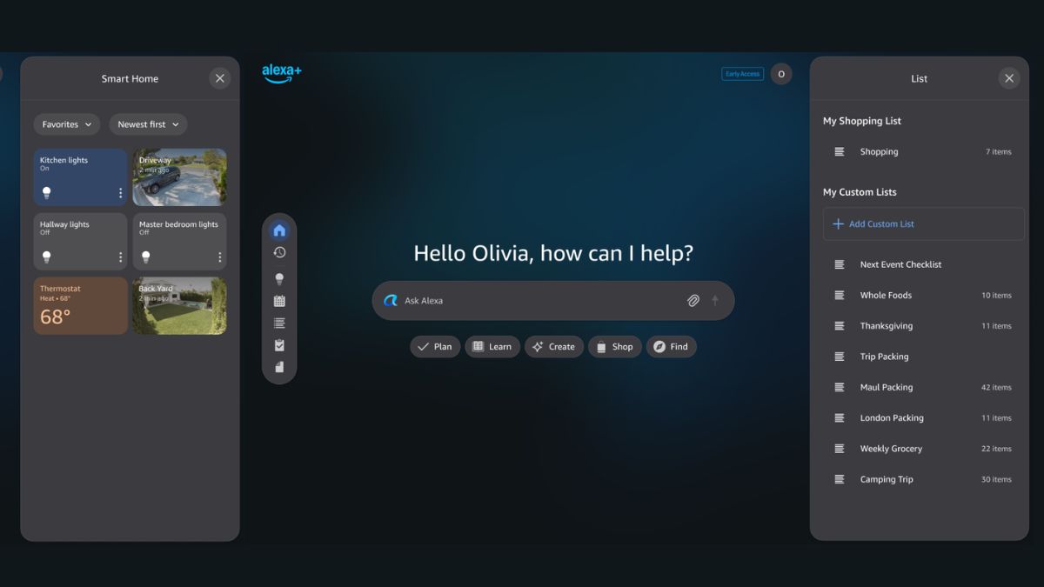Open the Weekly Grocery list
This screenshot has width=1044, height=587.
[923, 449]
